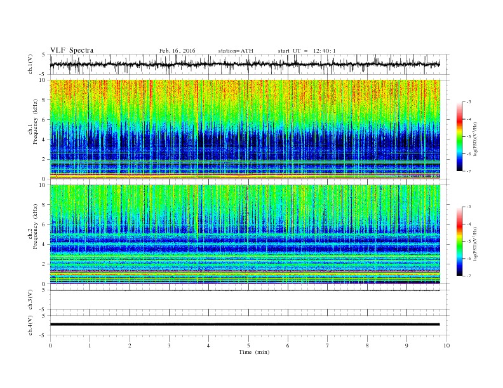Click the "station=ATH" header label
The image size is (503, 388).
(x=236, y=51)
